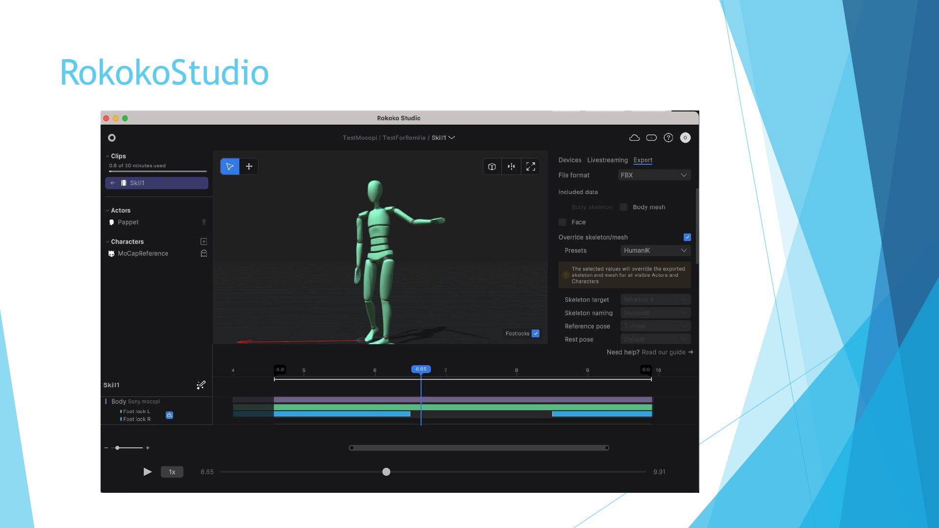Click the 4.6 trim start marker

[x=280, y=370]
